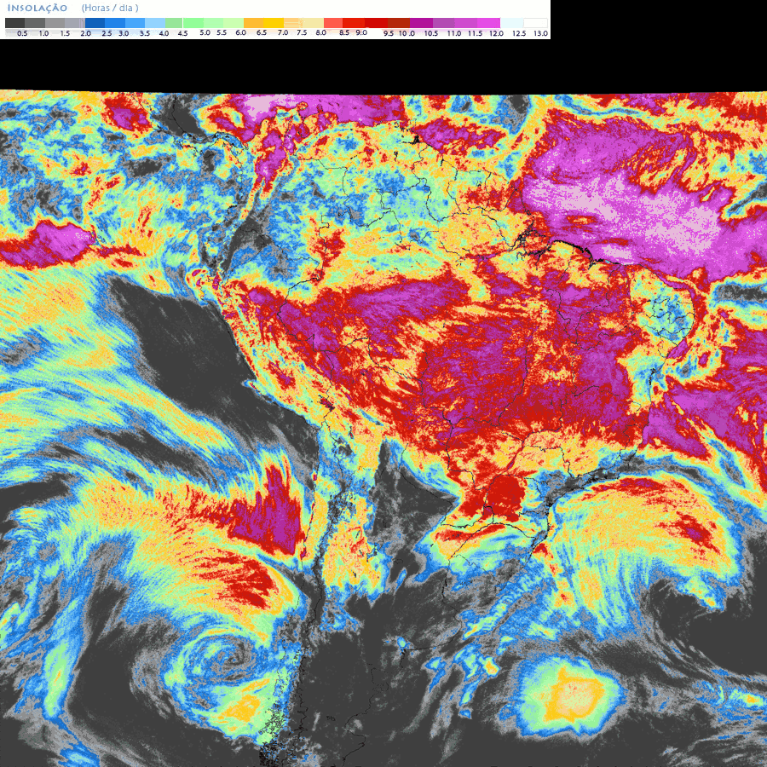Click the '7.0' legend value
This screenshot has height=767, width=767.
pos(283,32)
